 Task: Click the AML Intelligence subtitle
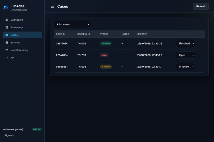[19, 10]
